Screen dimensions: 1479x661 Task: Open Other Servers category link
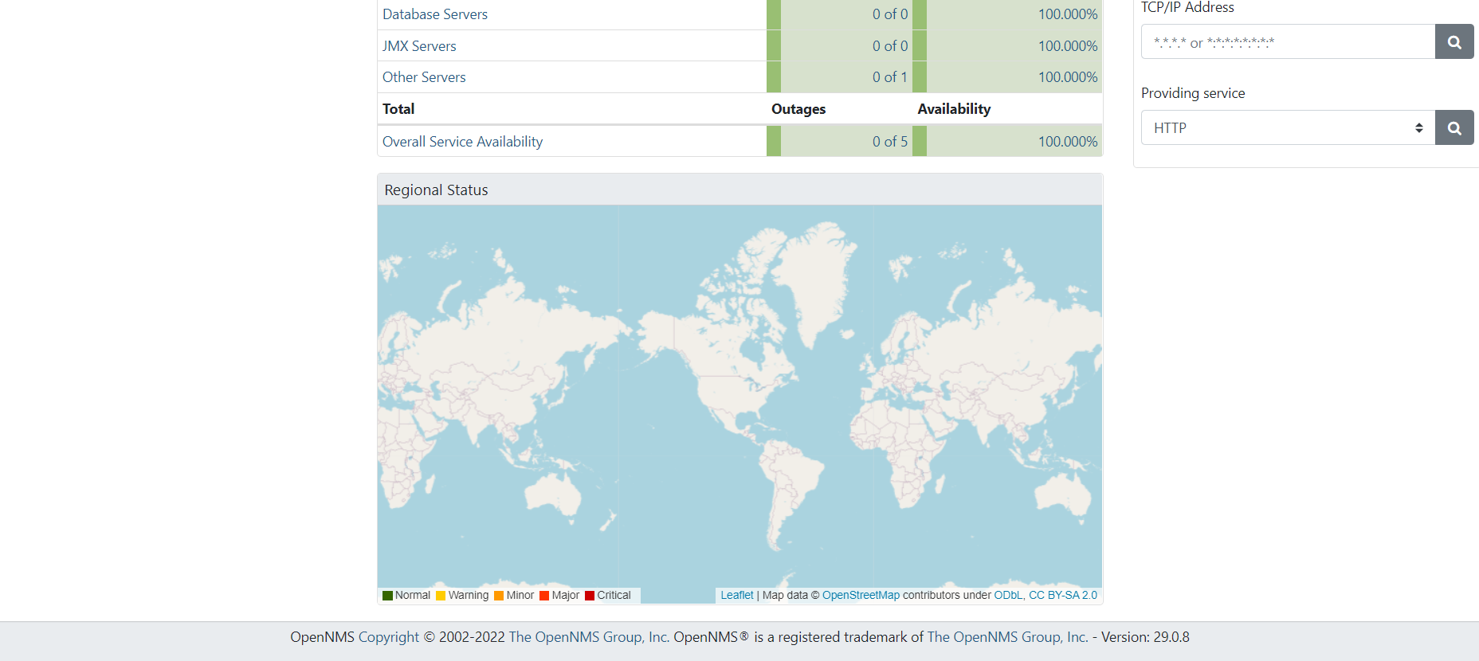click(424, 77)
